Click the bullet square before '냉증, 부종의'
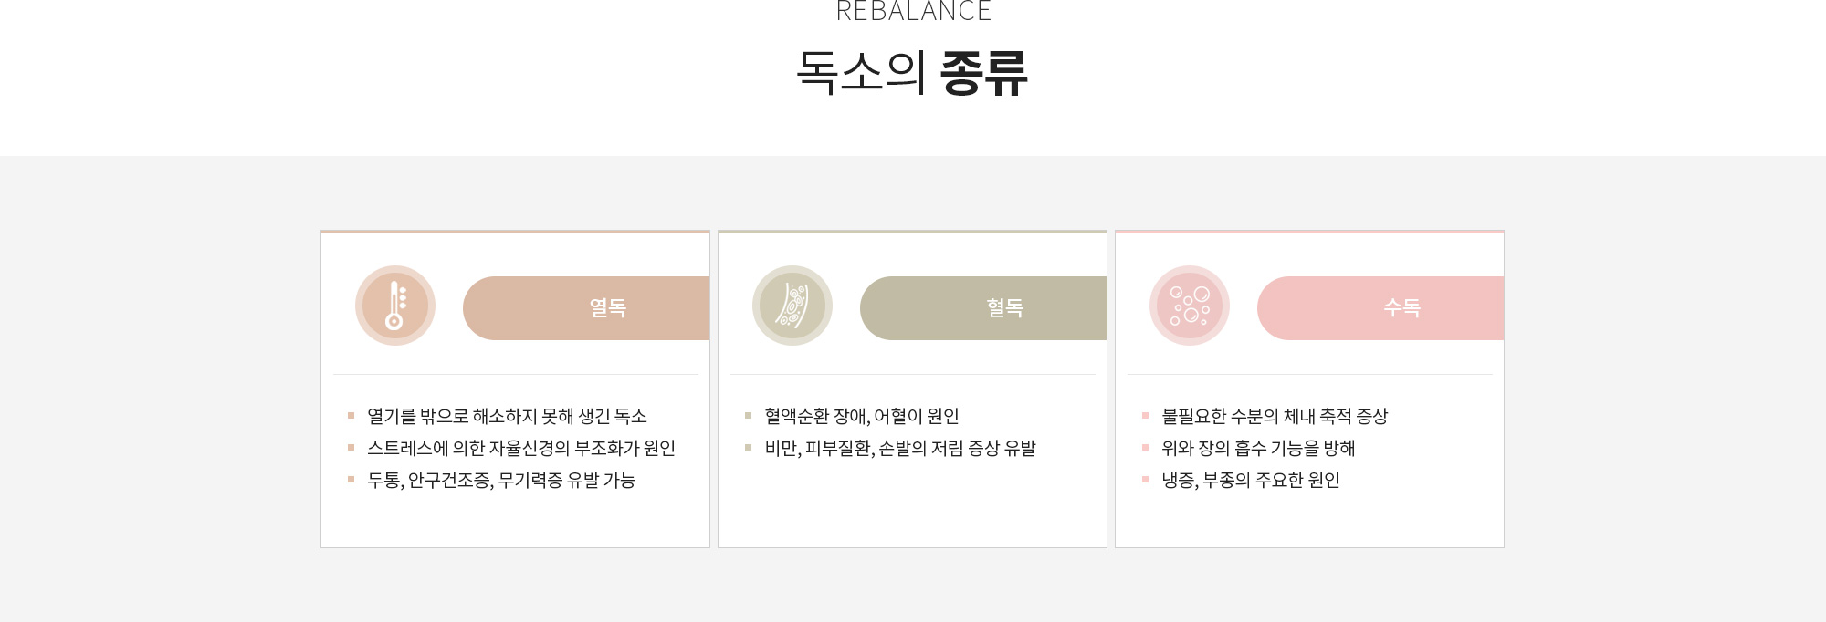The height and width of the screenshot is (622, 1826). (1145, 480)
